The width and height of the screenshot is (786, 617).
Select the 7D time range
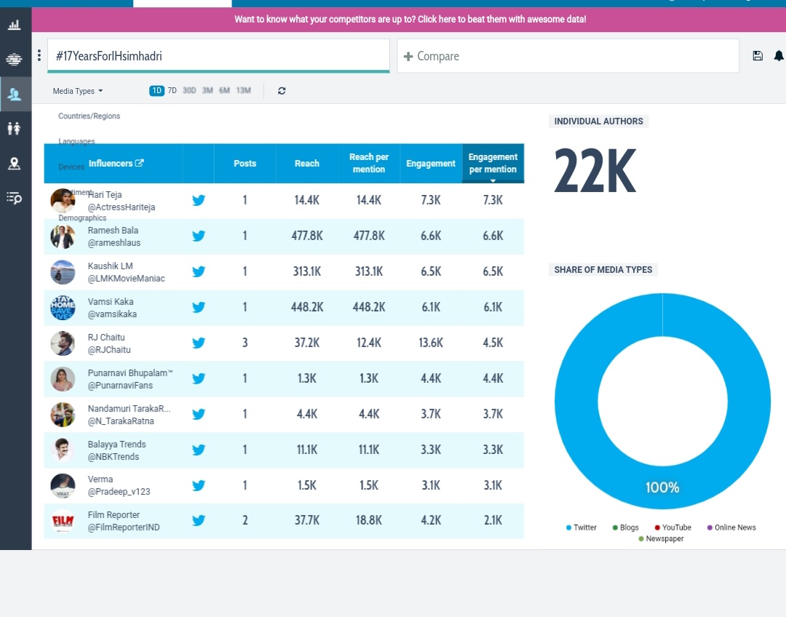(172, 91)
